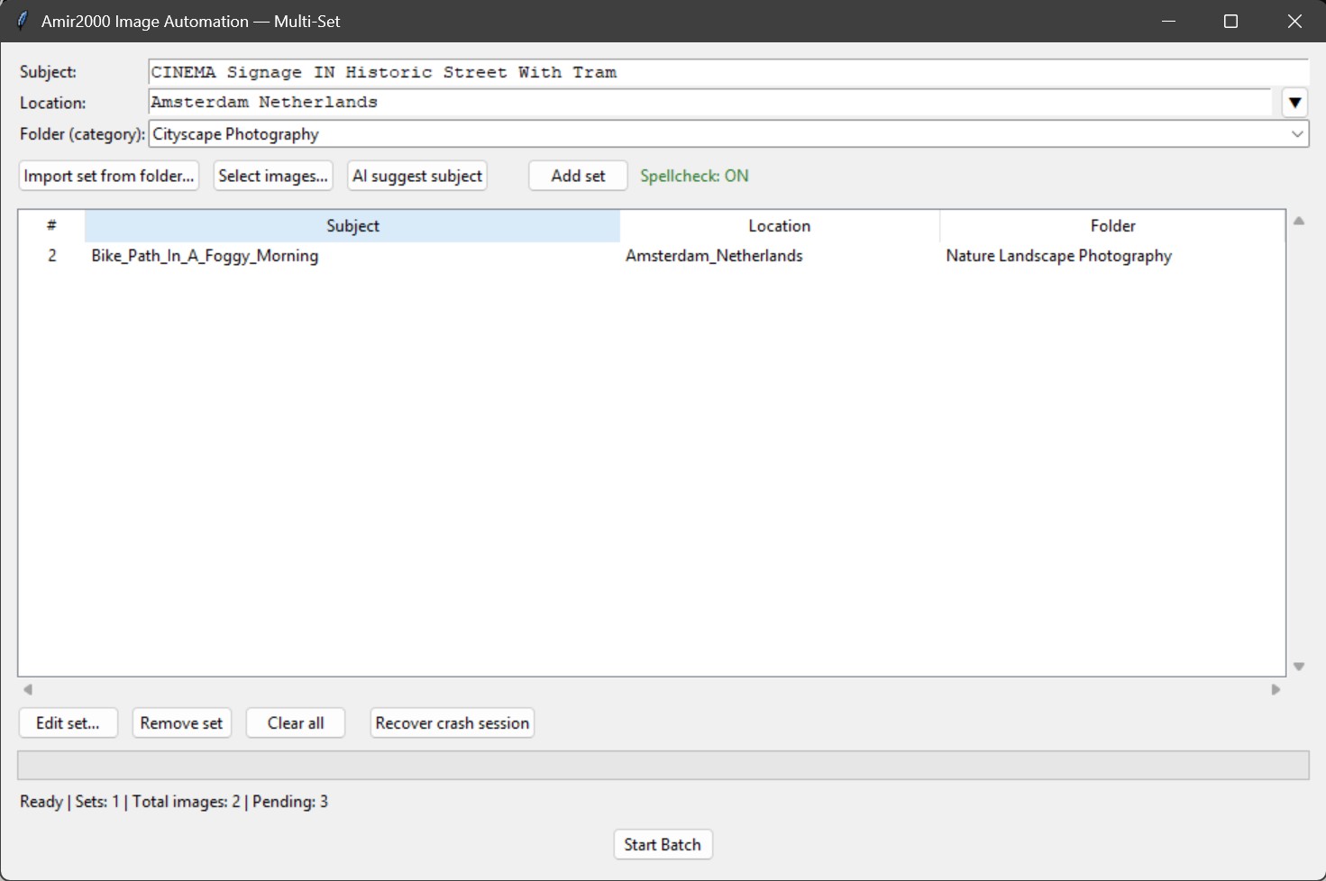Click Remove set

coord(181,722)
